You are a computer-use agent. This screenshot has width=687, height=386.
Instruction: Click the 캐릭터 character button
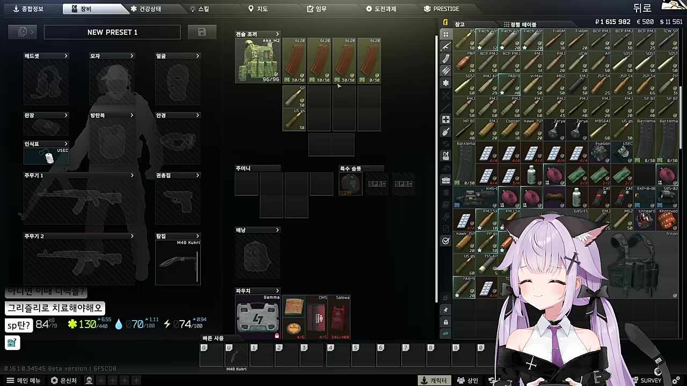click(x=435, y=381)
